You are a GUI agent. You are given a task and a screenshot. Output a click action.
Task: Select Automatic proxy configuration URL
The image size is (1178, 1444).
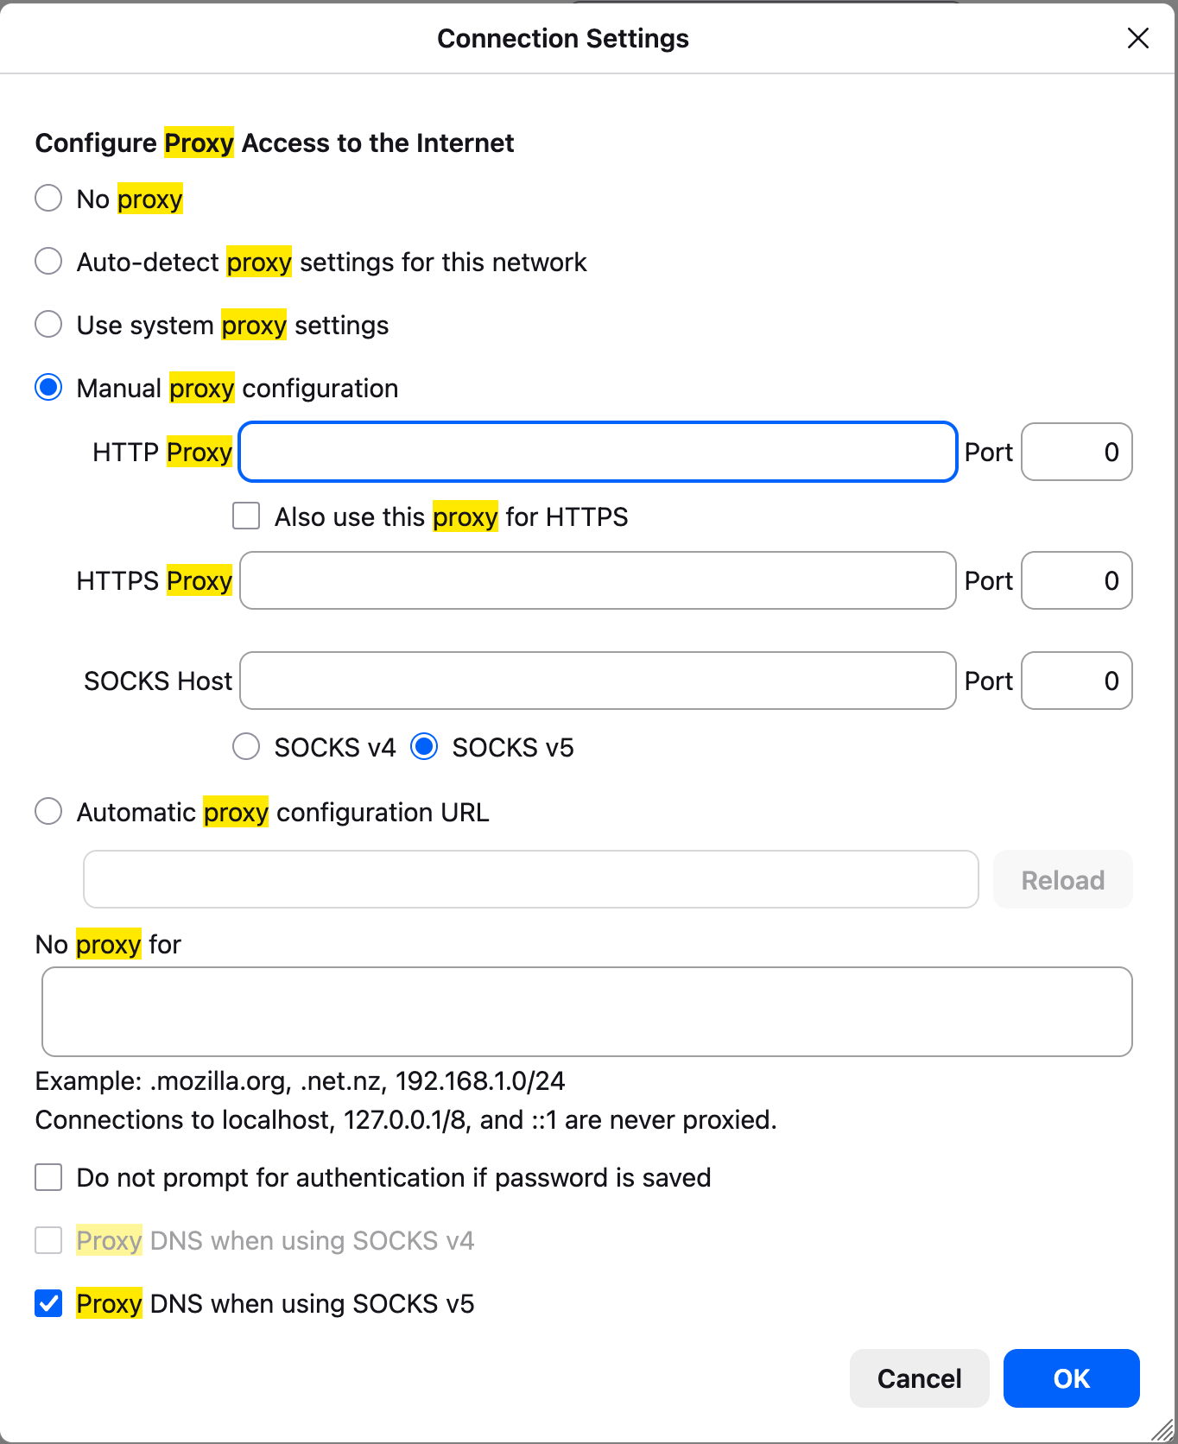point(48,811)
